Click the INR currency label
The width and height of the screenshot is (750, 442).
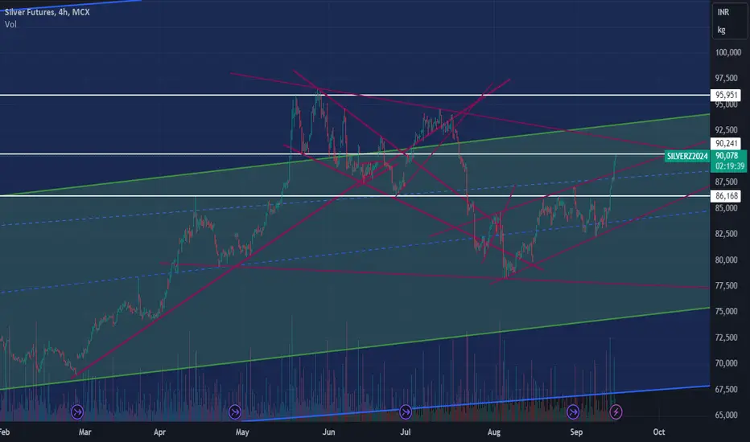tap(723, 12)
